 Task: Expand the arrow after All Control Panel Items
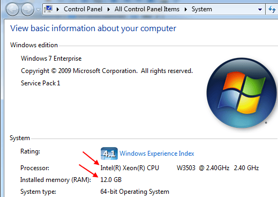click(x=186, y=9)
